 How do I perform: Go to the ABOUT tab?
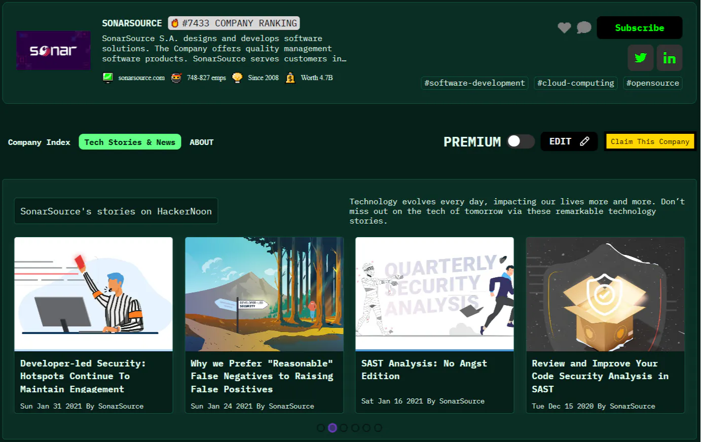(x=202, y=142)
